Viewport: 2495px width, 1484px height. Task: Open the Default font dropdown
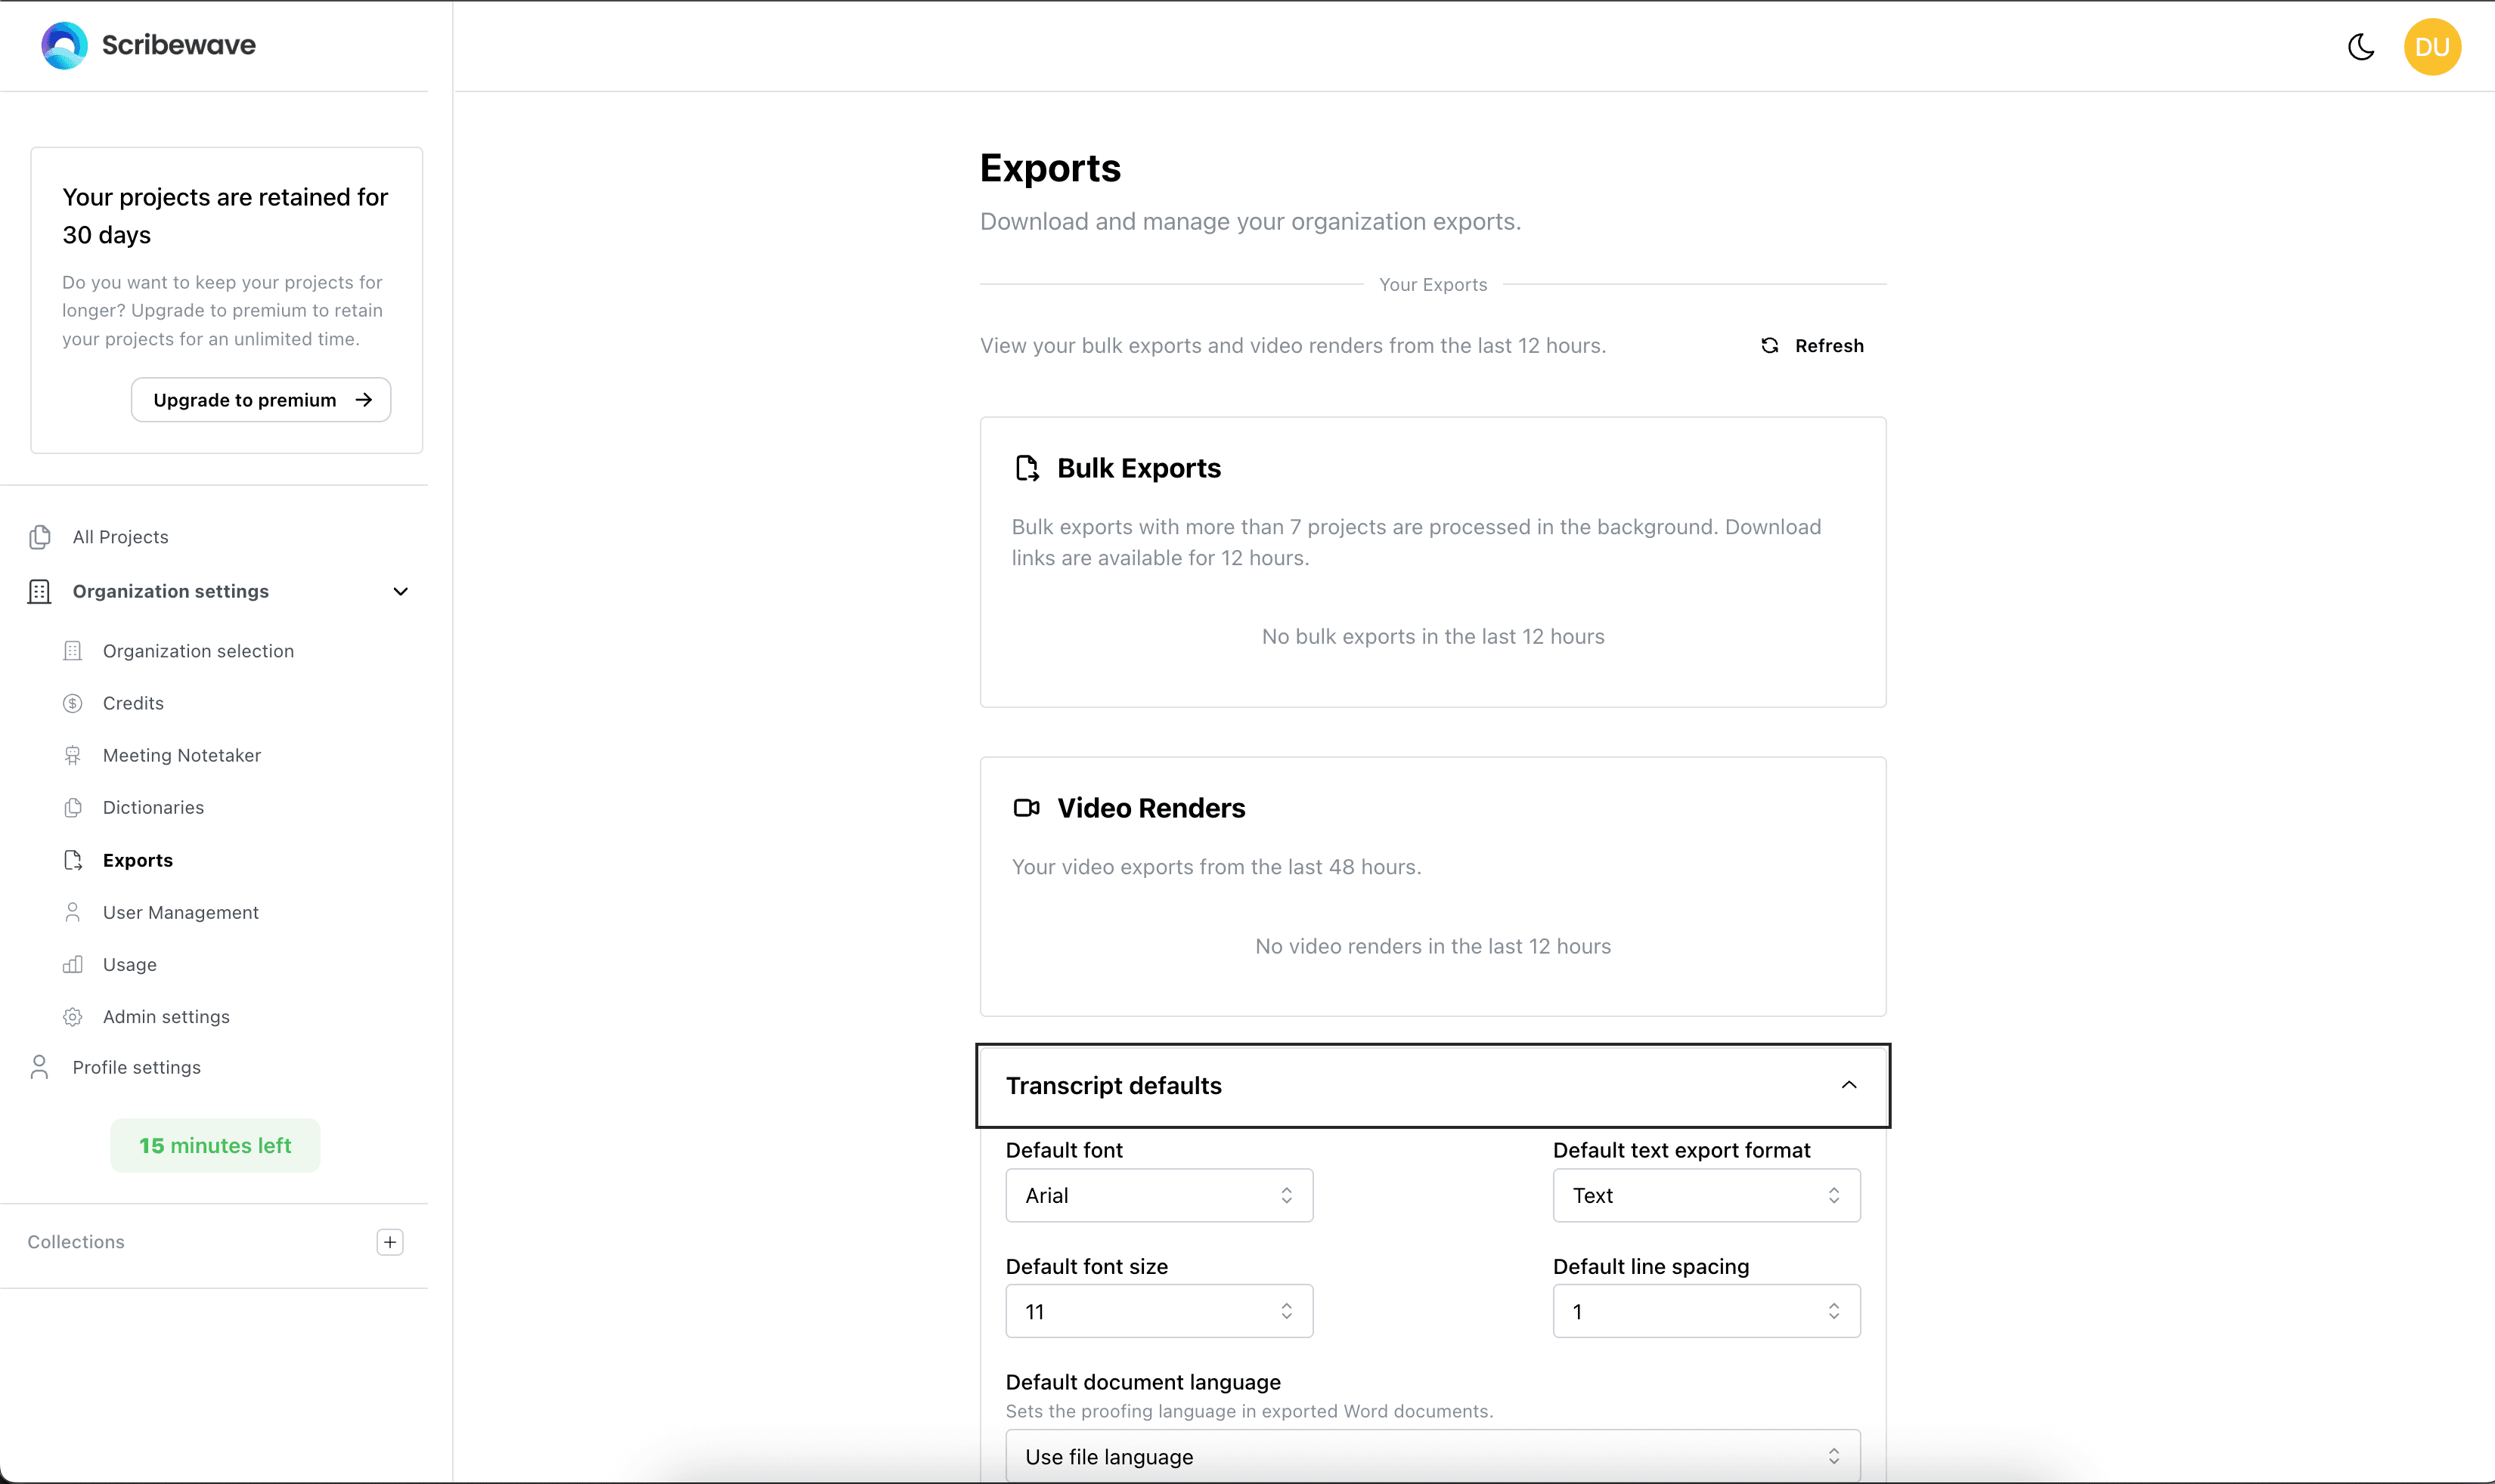coord(1158,1195)
